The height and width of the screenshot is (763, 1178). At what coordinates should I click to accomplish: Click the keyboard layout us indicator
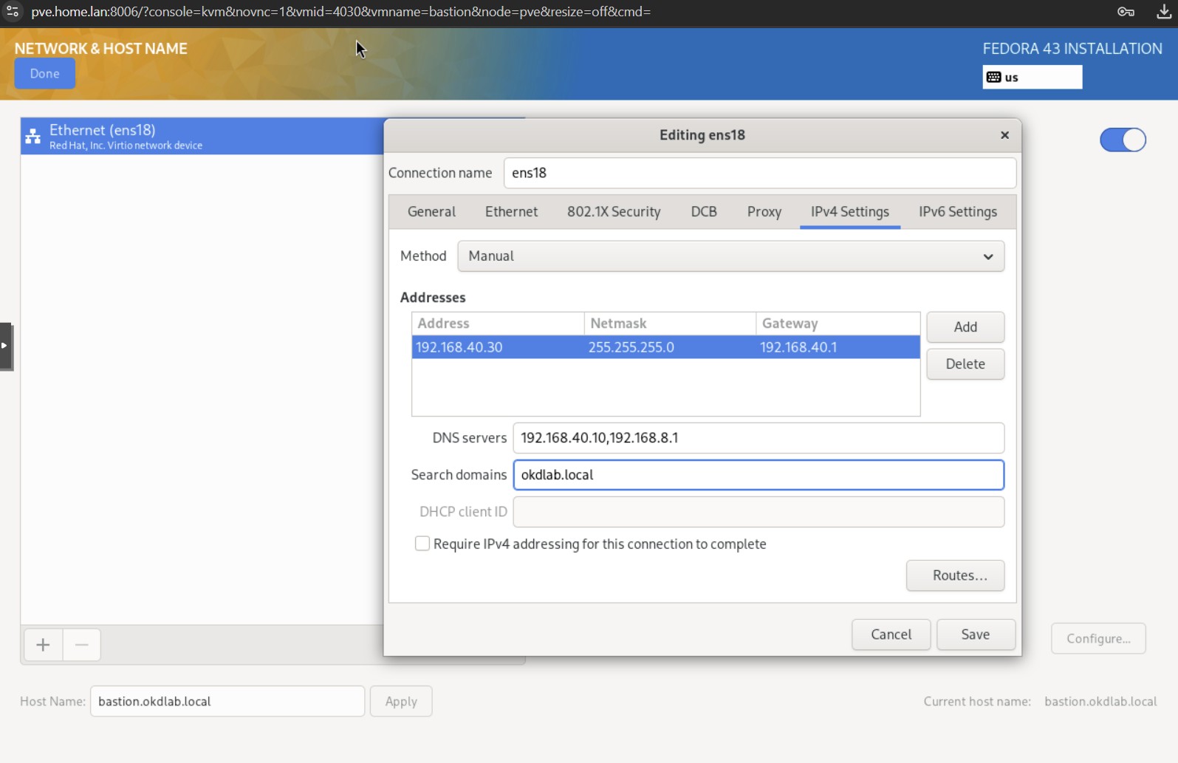[x=1031, y=77]
